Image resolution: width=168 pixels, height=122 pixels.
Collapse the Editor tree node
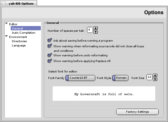pyautogui.click(x=7, y=23)
